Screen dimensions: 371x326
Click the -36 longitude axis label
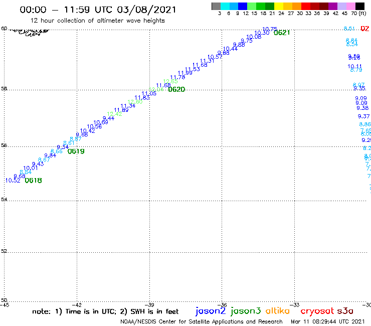coord(222,305)
